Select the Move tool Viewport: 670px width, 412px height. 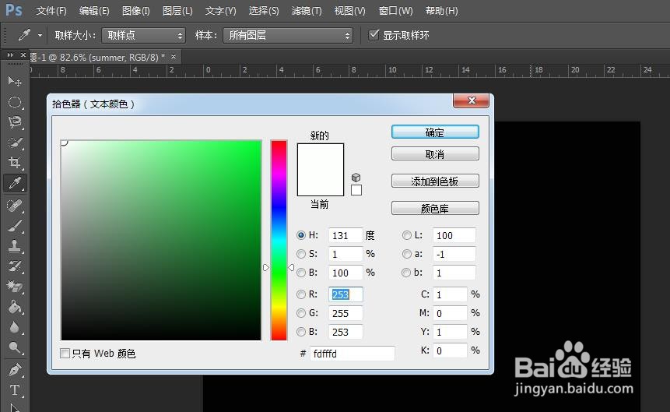tap(15, 81)
